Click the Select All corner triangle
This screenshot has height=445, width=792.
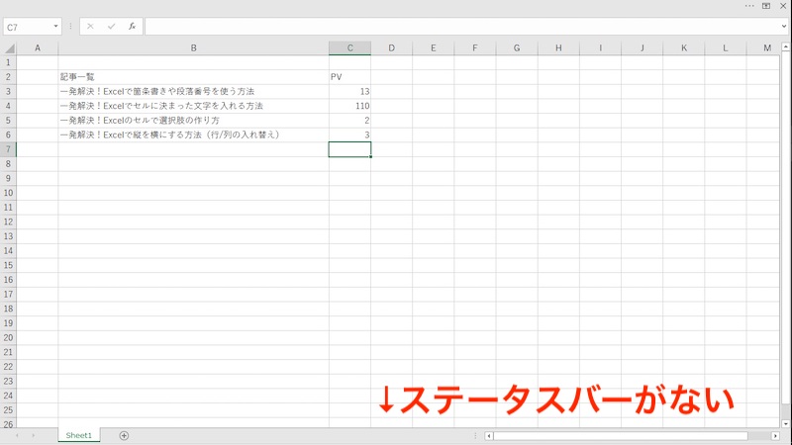9,48
